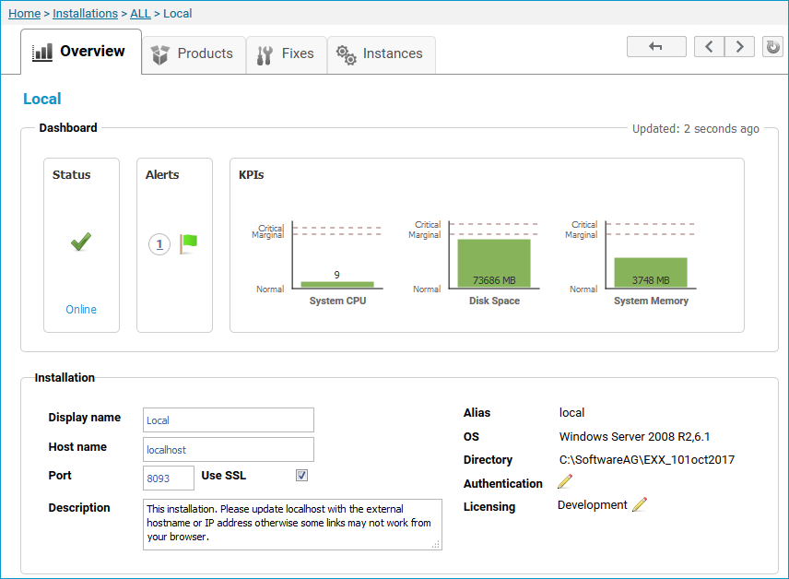789x579 pixels.
Task: Toggle the Use SSL checkbox
Action: click(x=302, y=476)
